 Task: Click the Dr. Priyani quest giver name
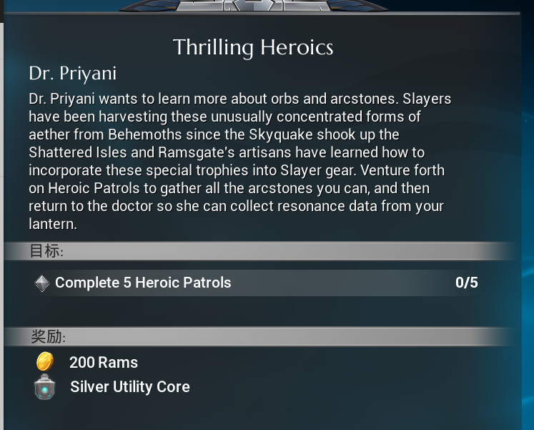coord(72,74)
